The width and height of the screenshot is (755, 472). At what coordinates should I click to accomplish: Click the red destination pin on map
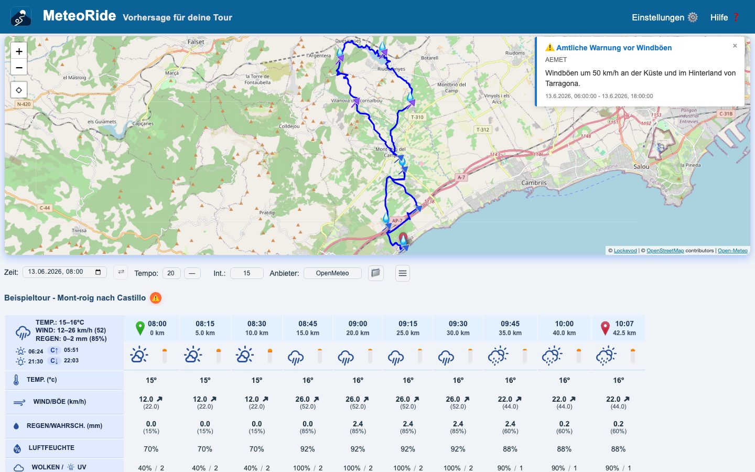403,239
